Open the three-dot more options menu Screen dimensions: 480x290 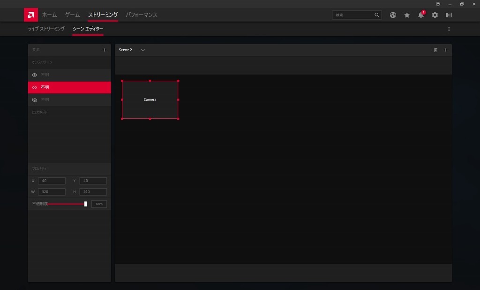449,29
